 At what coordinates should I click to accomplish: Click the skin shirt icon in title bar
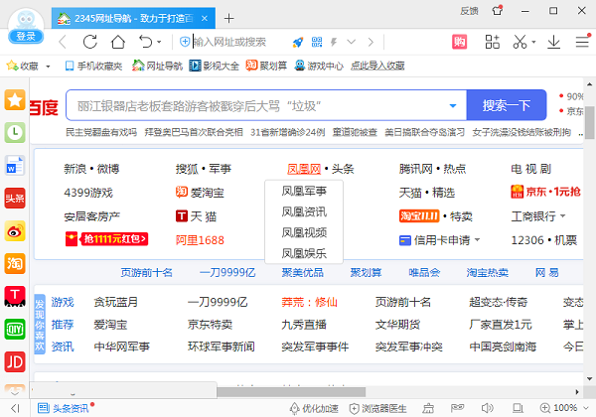(x=498, y=10)
